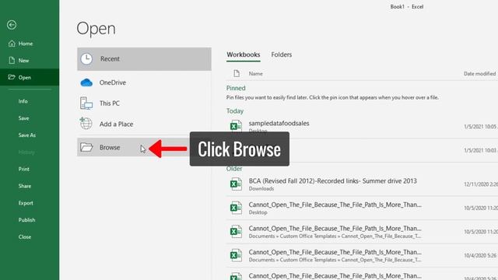Image resolution: width=498 pixels, height=280 pixels.
Task: Select Add a Place
Action: point(144,124)
